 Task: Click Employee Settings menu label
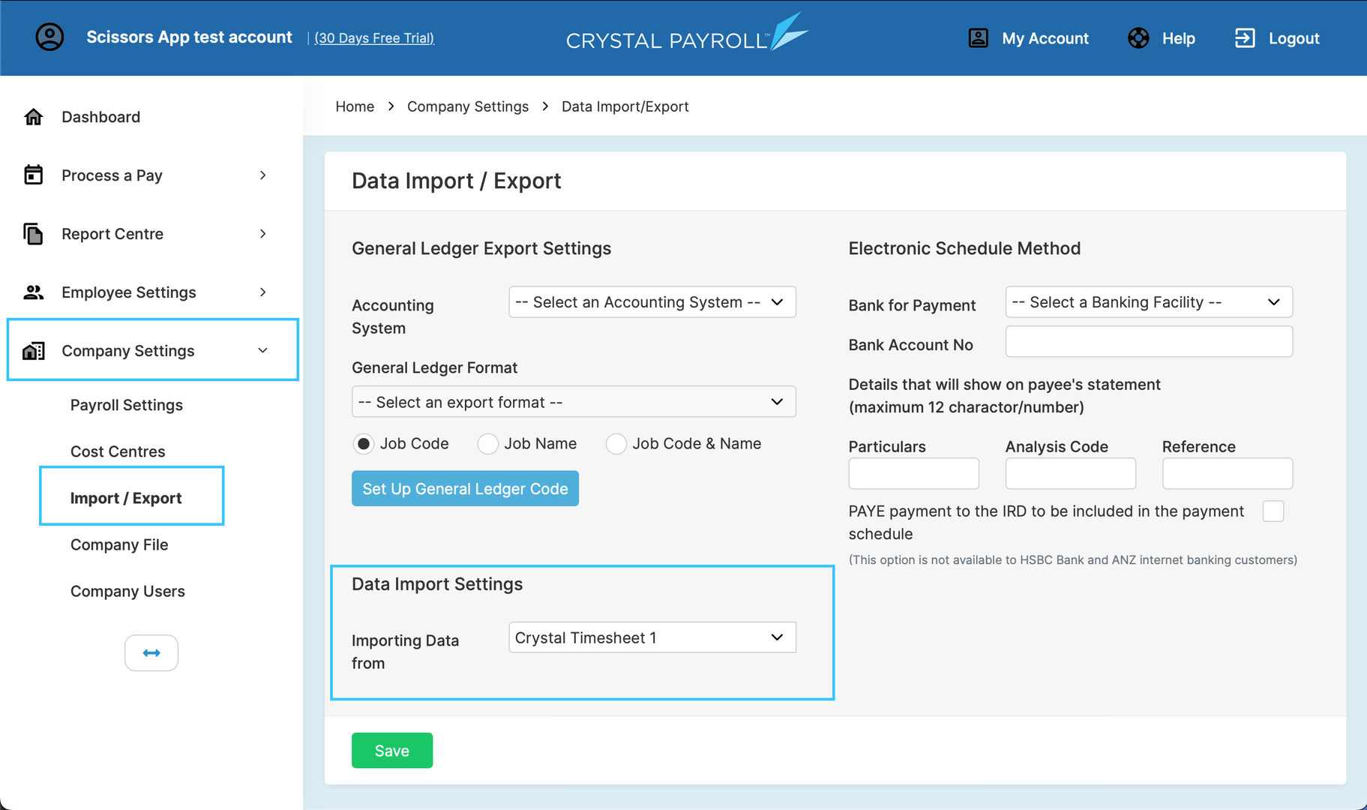[129, 292]
